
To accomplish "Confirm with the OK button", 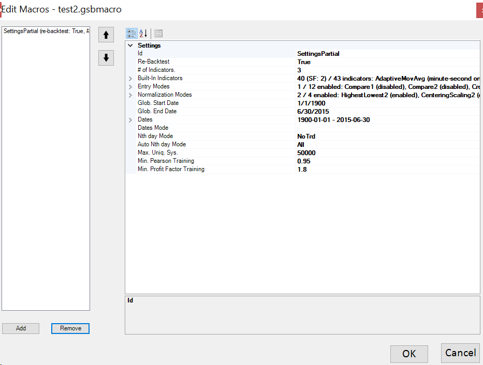I will pyautogui.click(x=409, y=354).
